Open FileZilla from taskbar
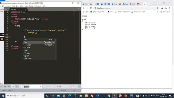 [92, 96]
